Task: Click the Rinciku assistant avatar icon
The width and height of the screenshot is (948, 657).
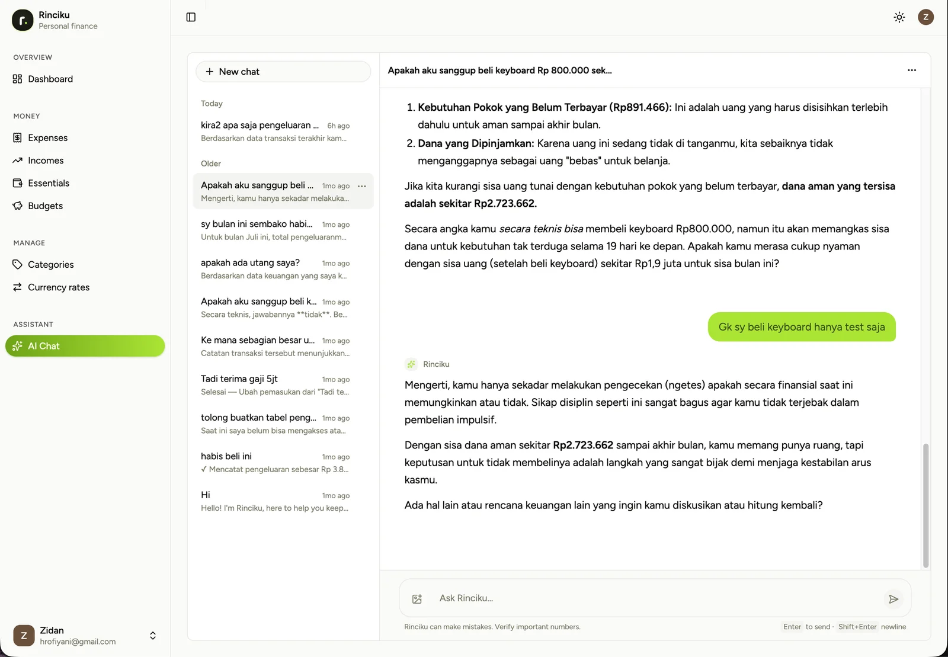Action: [x=411, y=364]
